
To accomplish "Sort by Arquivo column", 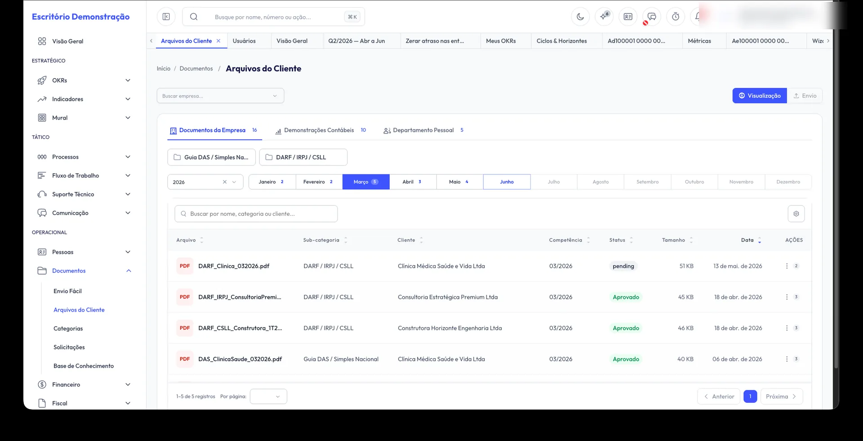I will click(x=202, y=240).
